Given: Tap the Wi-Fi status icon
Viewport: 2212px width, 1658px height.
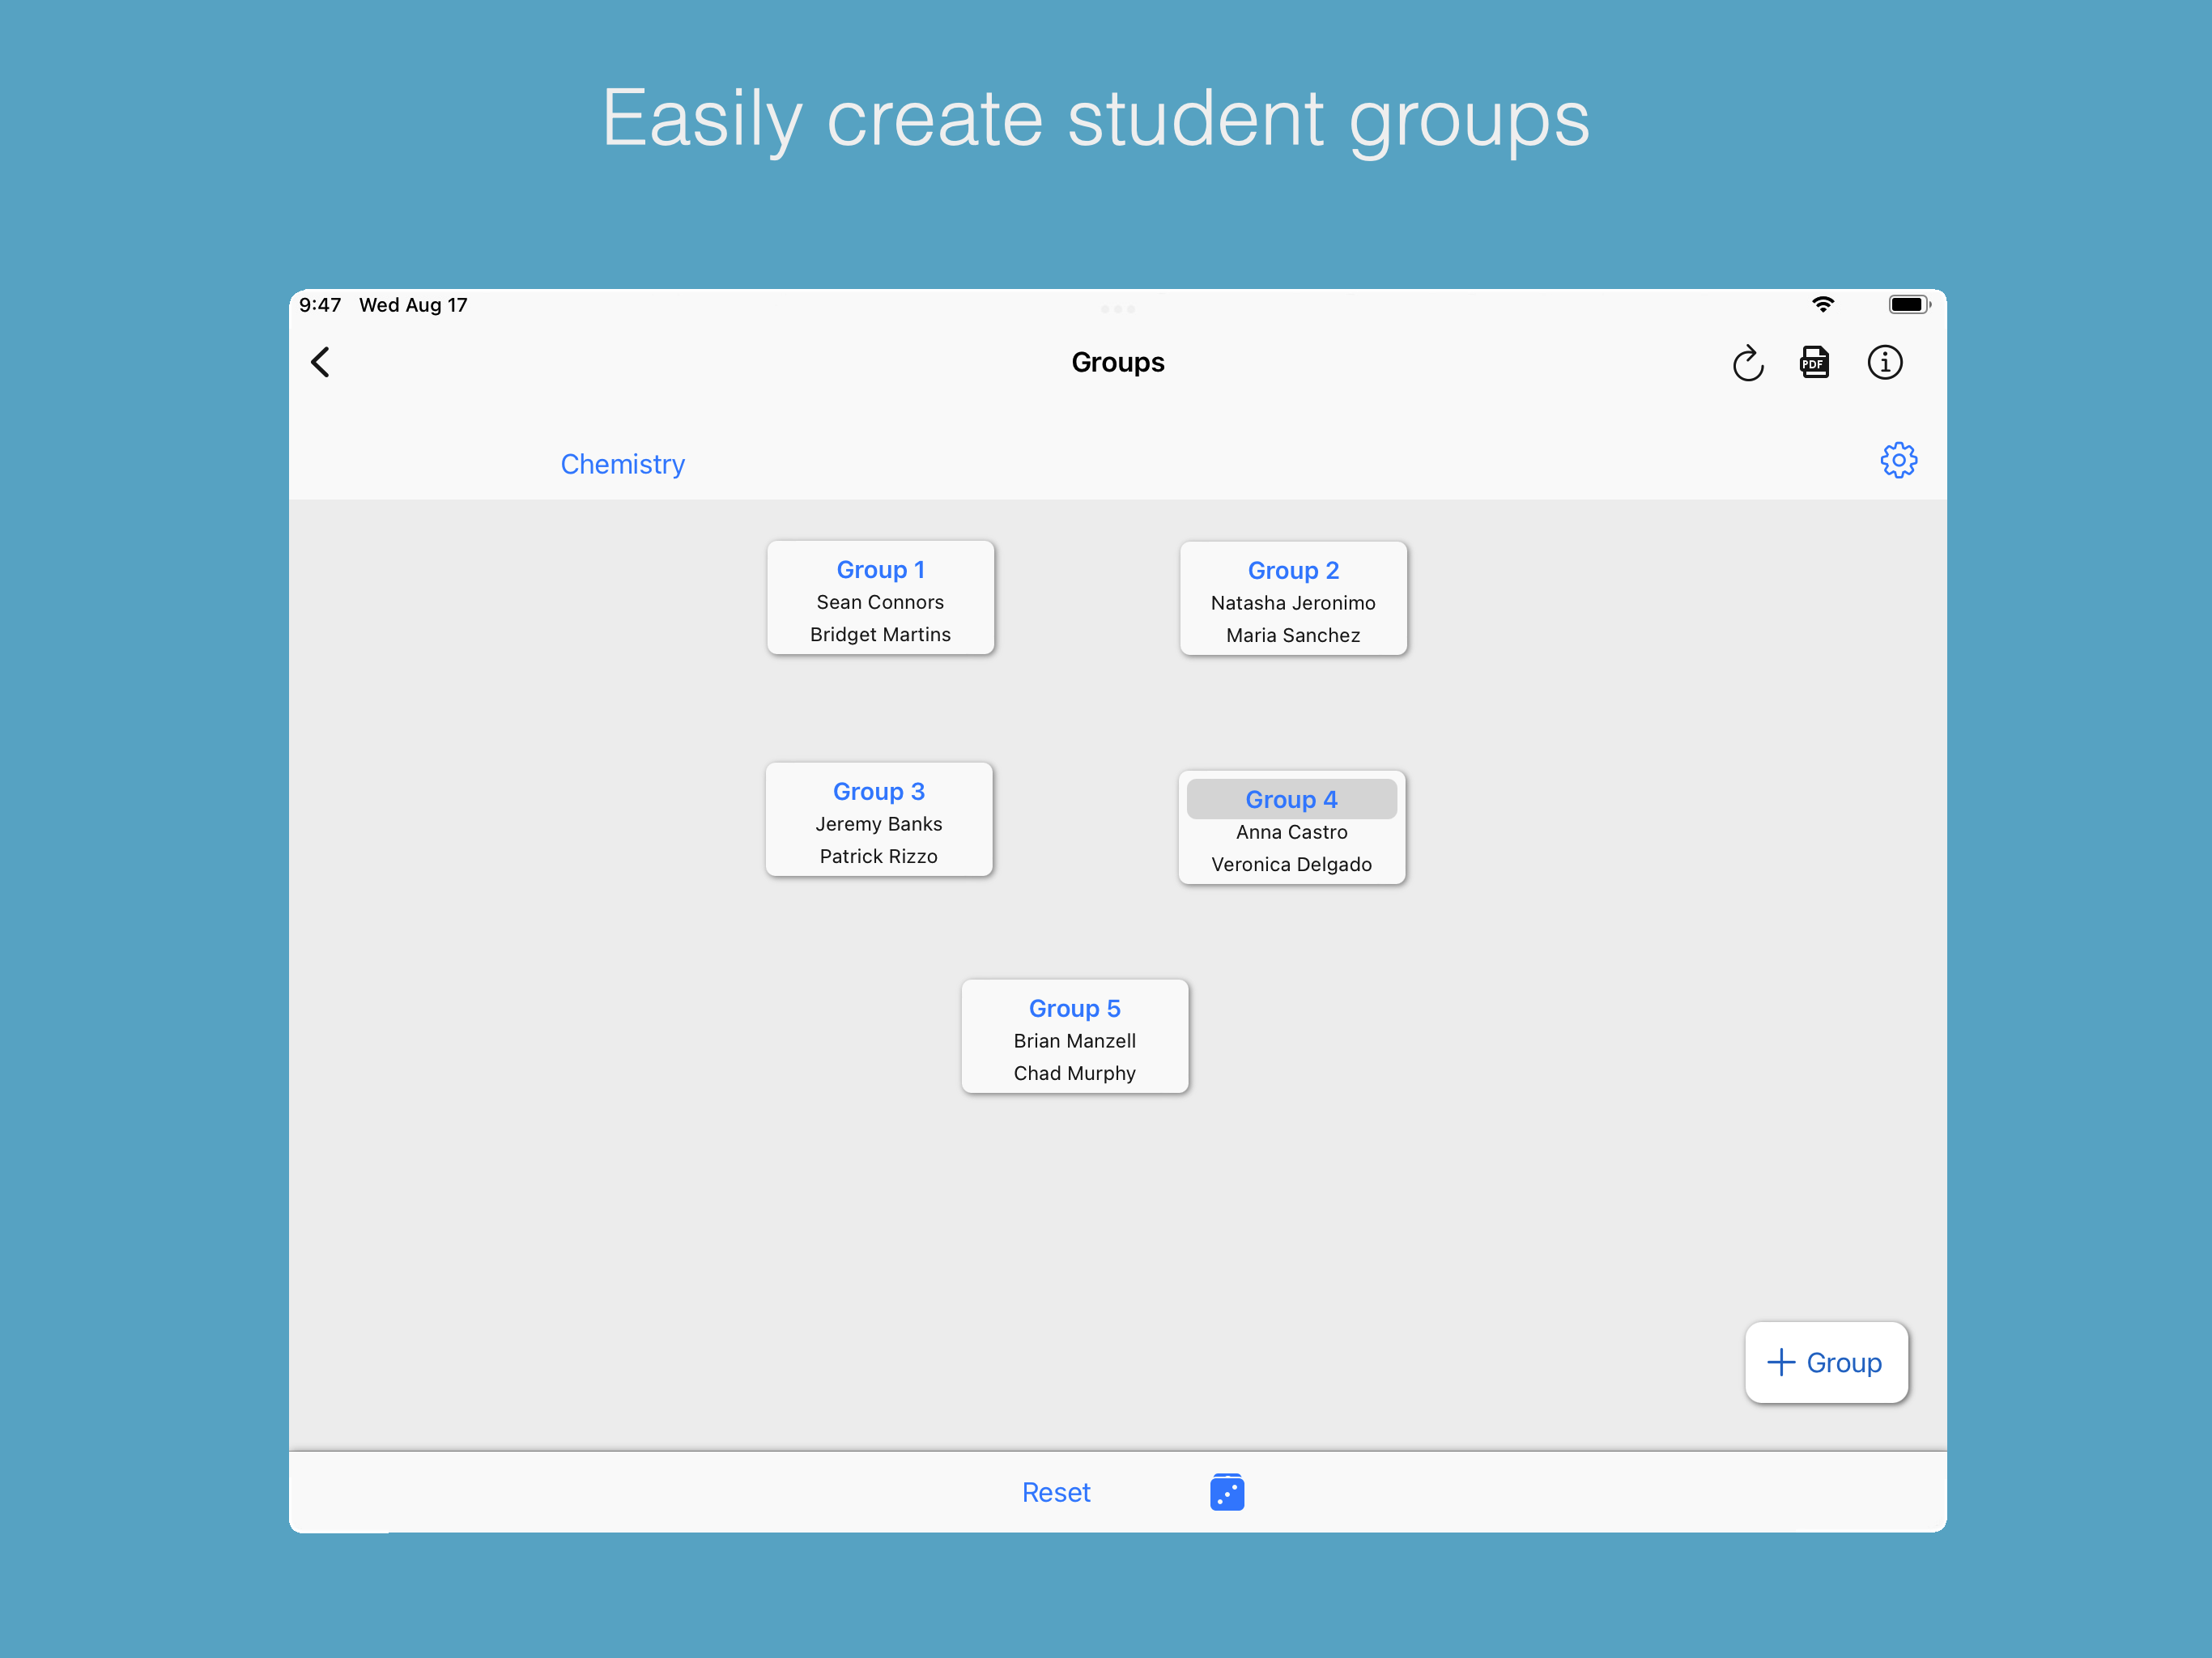Looking at the screenshot, I should pos(1822,304).
